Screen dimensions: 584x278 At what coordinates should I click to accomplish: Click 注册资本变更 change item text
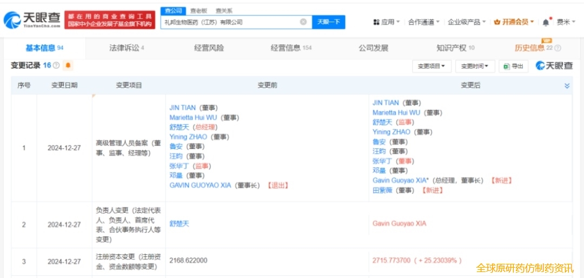click(129, 262)
